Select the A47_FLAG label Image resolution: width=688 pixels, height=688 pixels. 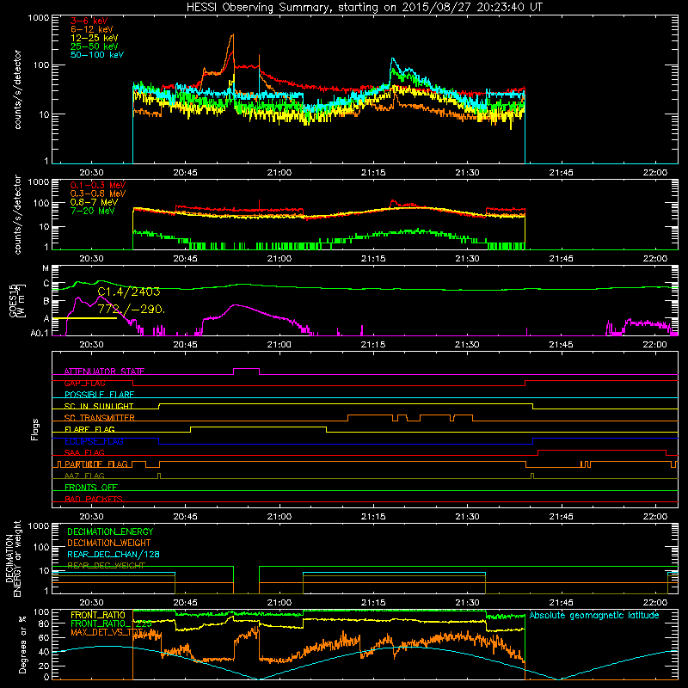pos(84,476)
